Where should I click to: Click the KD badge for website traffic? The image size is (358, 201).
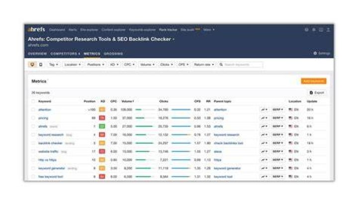102,151
